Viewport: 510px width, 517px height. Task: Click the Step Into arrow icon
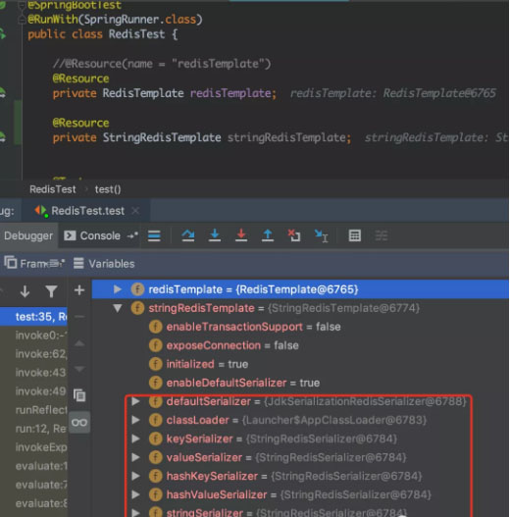click(215, 235)
